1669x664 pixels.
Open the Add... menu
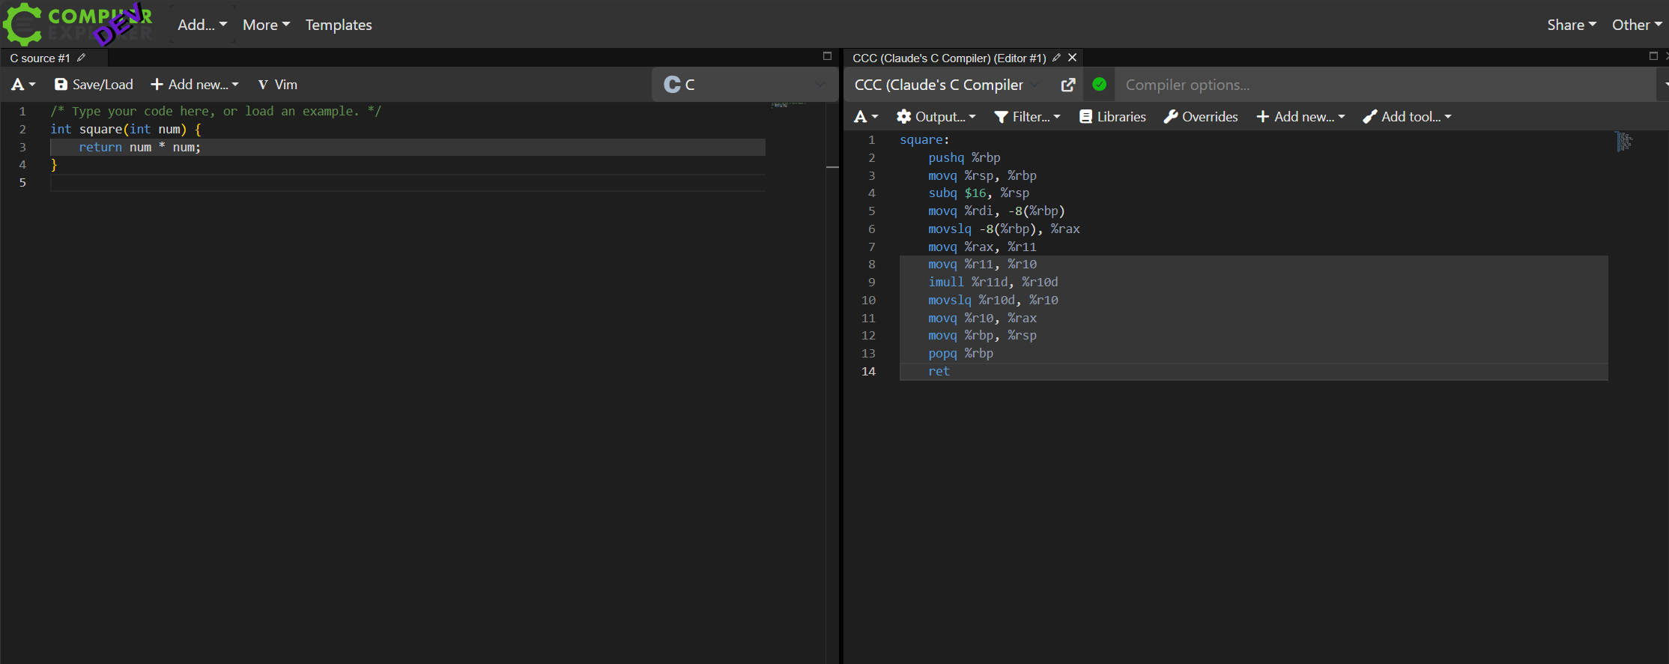click(x=202, y=25)
